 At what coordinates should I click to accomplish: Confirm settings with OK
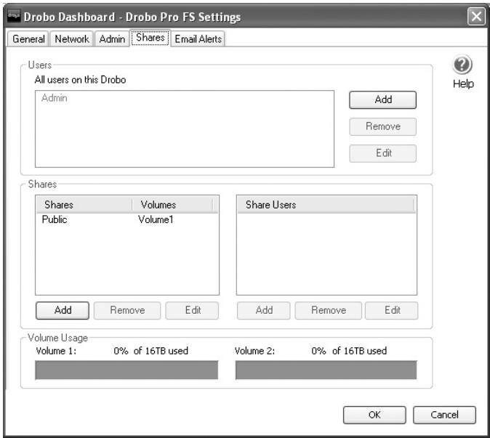[374, 415]
